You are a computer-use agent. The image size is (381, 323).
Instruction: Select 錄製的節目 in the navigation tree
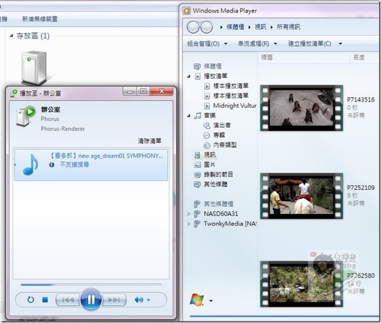218,174
